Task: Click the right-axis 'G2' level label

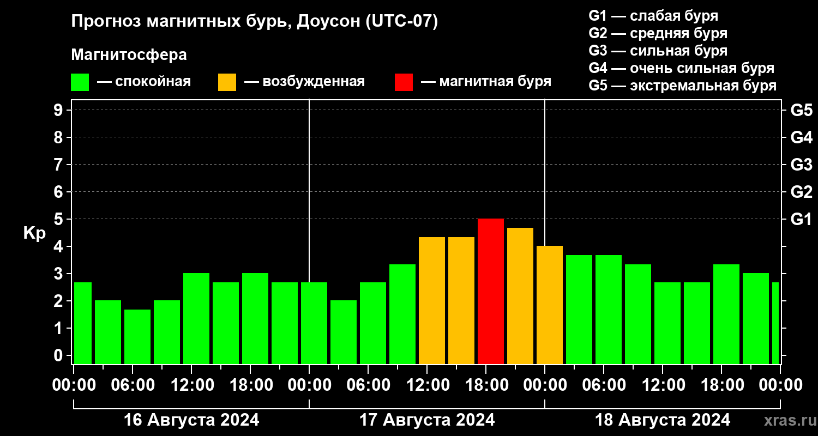Action: (802, 192)
